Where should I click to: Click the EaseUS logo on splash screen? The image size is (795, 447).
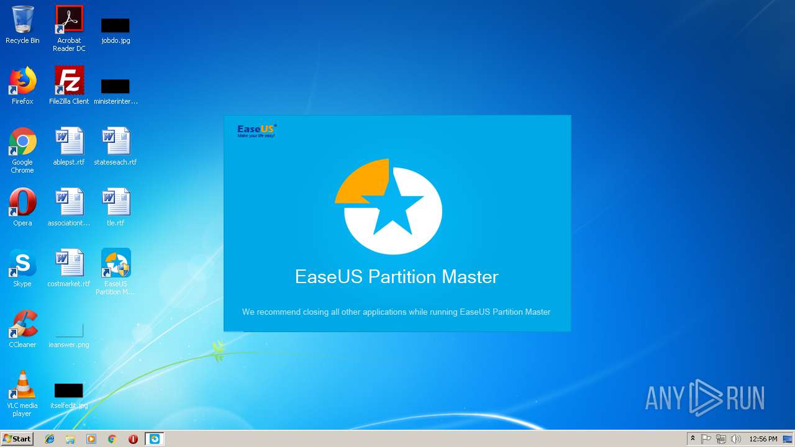[257, 130]
